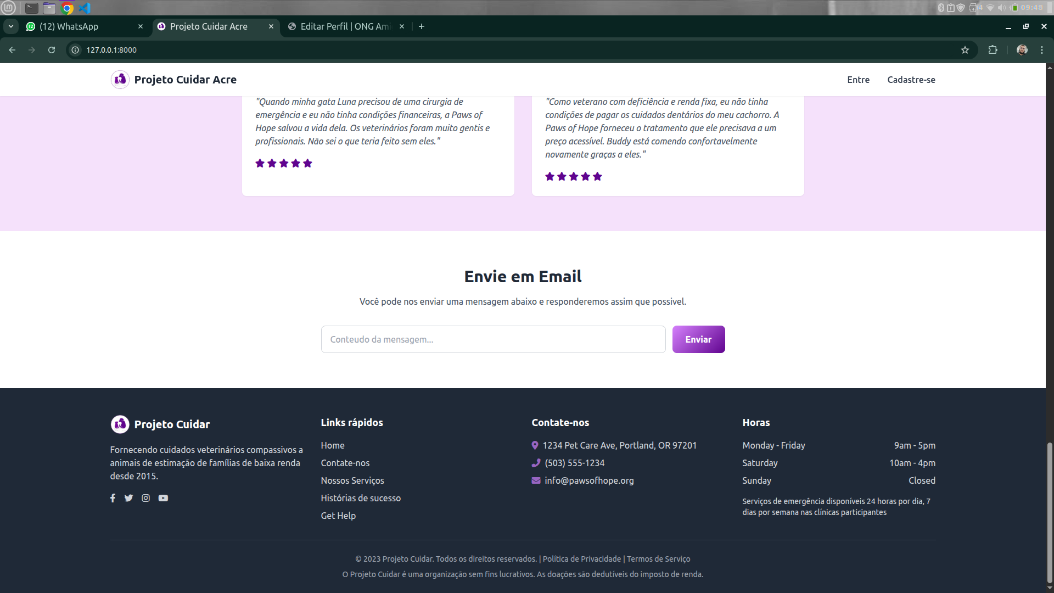Image resolution: width=1054 pixels, height=593 pixels.
Task: Open the Instagram icon in footer
Action: tap(145, 498)
